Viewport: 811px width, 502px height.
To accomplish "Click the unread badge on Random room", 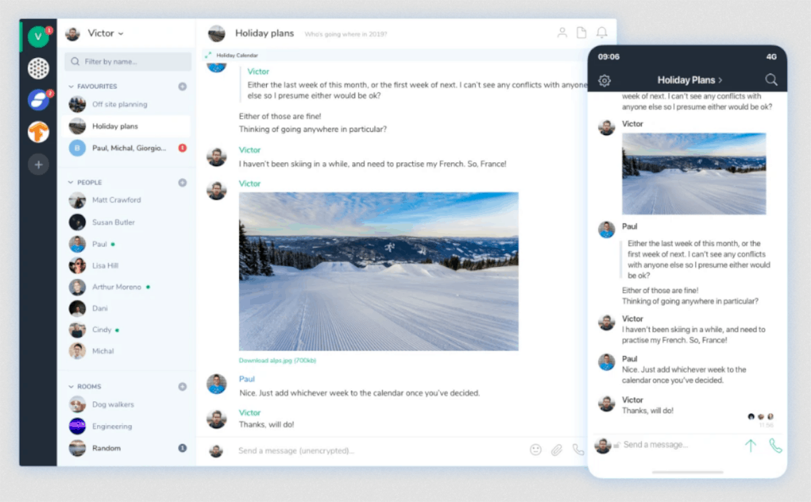I will tap(182, 448).
